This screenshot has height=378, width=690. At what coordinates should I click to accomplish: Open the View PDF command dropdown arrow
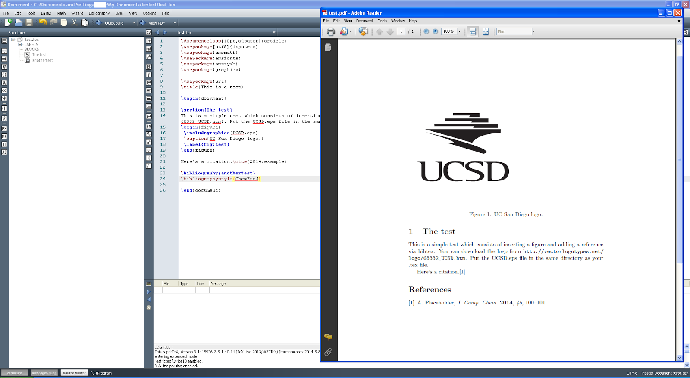pos(175,22)
